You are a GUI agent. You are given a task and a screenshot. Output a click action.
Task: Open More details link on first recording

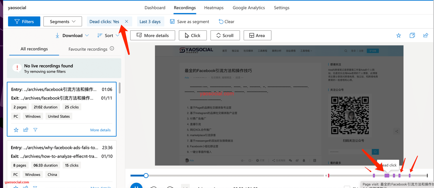click(100, 130)
